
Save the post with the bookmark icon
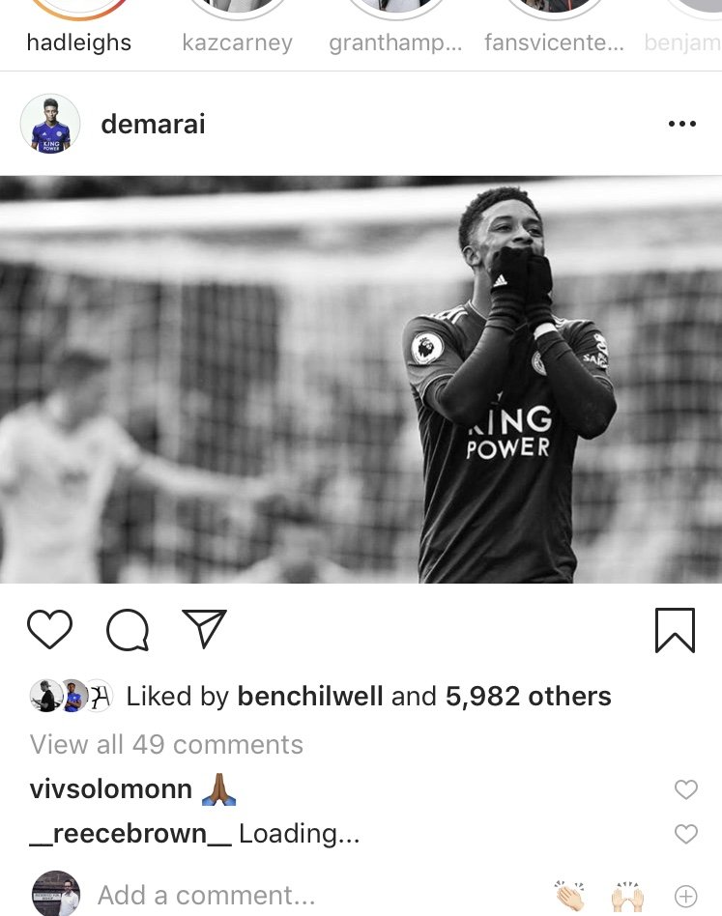tap(675, 630)
